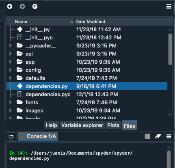Go to parent directory with up arrow
Screen dimensions: 175x168
click(x=35, y=6)
